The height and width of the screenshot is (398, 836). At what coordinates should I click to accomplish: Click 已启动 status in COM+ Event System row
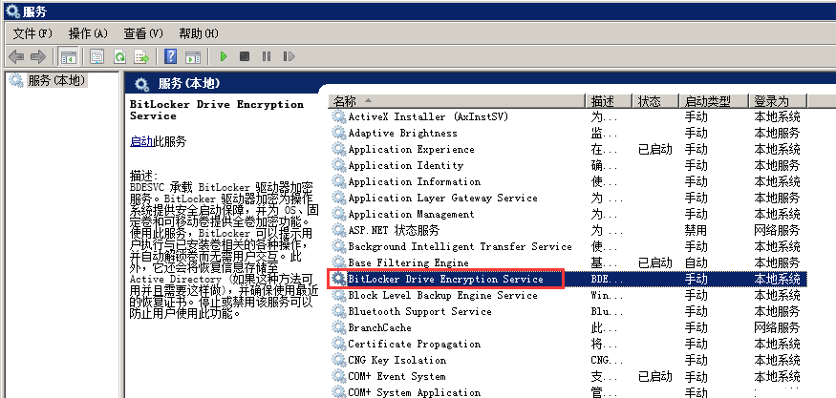pos(655,377)
